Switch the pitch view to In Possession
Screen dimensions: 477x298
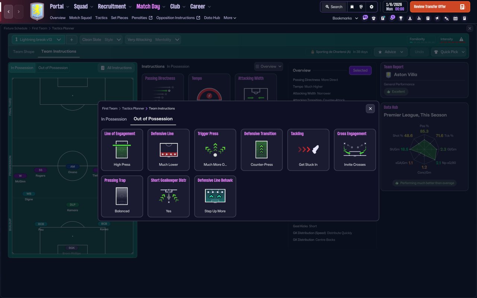[22, 68]
